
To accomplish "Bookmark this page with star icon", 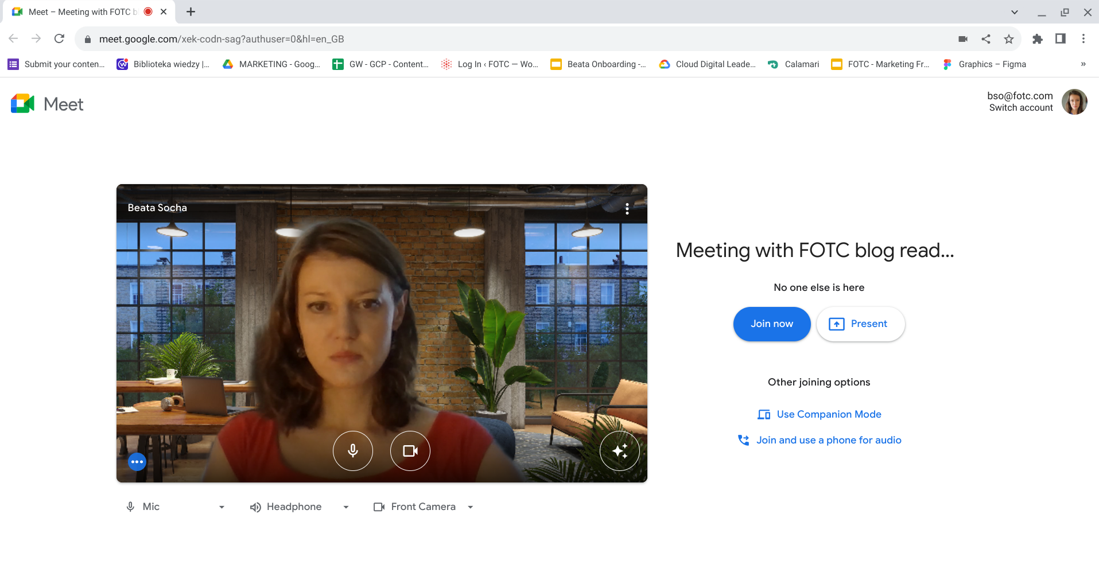I will click(1009, 39).
